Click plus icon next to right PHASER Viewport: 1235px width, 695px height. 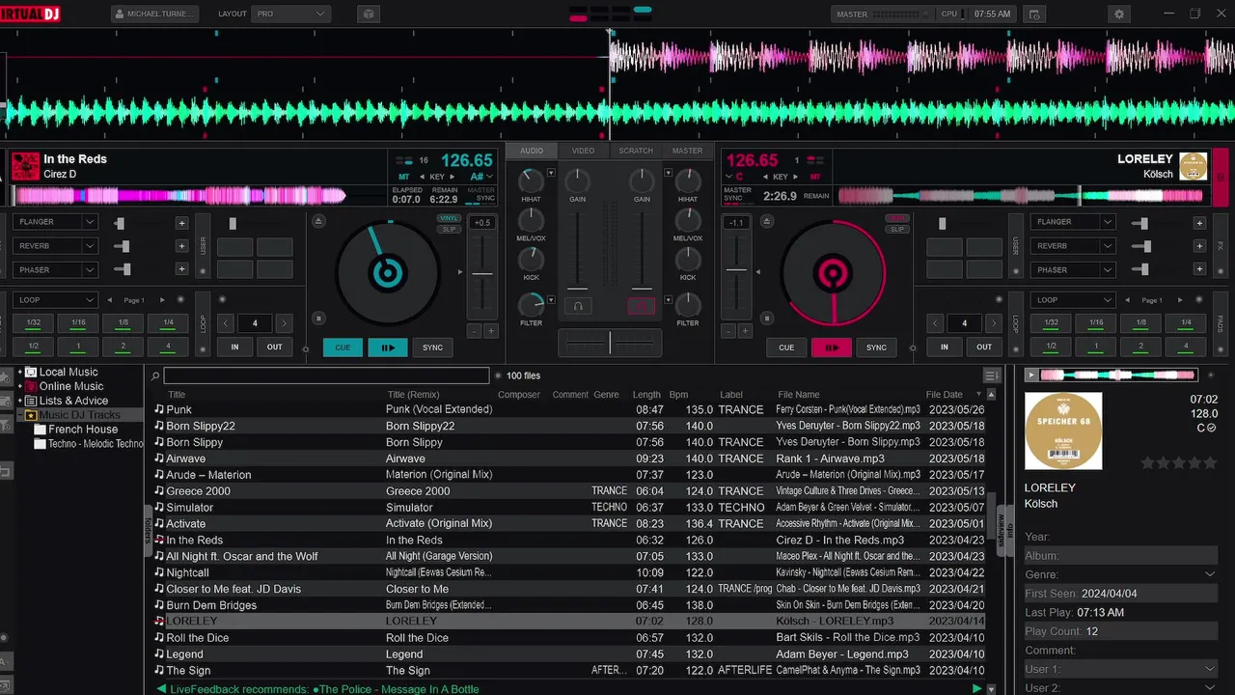pyautogui.click(x=1199, y=270)
